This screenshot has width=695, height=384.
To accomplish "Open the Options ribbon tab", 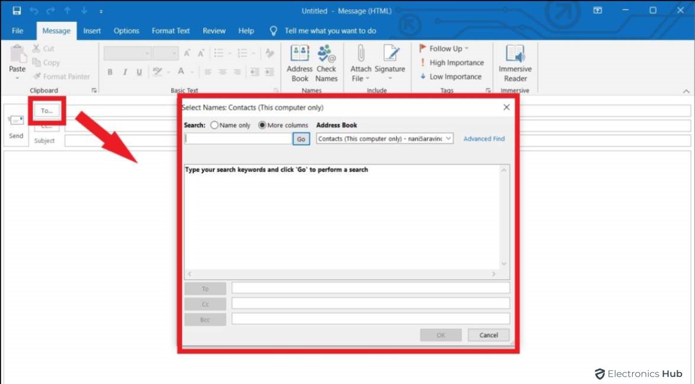I will [126, 30].
